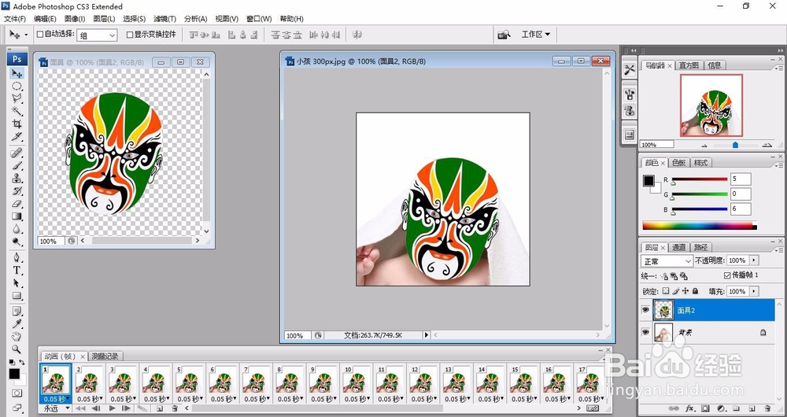Hide the 背景 layer with its eye icon
Screen dimensions: 787x417
click(645, 332)
